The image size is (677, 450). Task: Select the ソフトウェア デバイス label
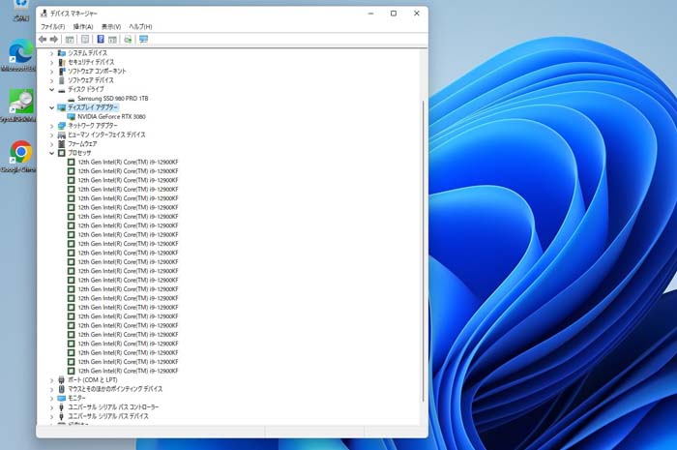click(91, 80)
